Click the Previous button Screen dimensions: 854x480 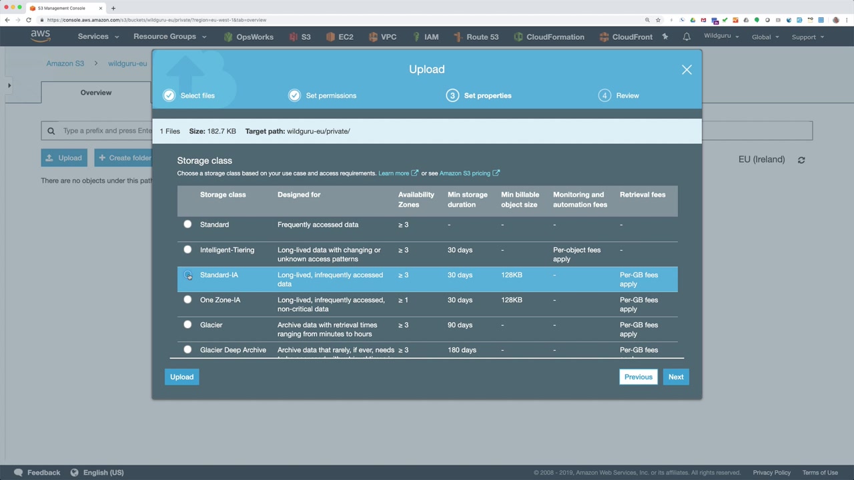pyautogui.click(x=638, y=377)
